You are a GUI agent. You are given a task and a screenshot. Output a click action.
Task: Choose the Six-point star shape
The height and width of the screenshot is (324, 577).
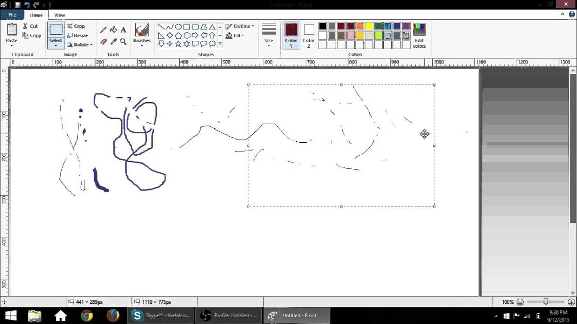(x=187, y=44)
